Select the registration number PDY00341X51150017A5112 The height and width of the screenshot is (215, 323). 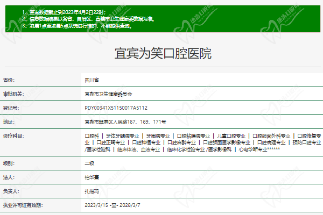(x=116, y=107)
